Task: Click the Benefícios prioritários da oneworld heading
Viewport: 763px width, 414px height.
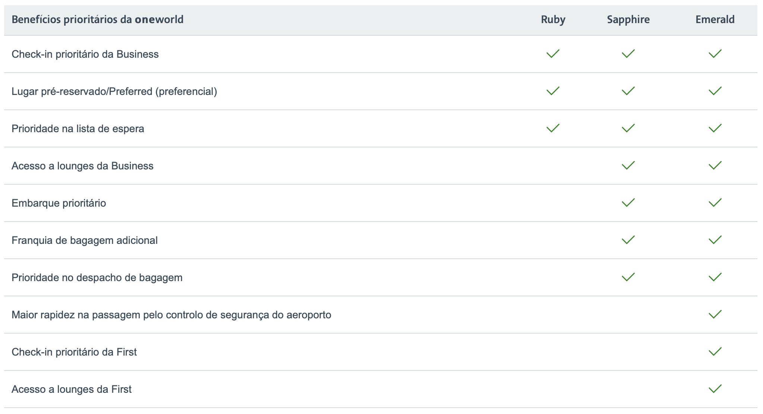Action: [x=97, y=20]
